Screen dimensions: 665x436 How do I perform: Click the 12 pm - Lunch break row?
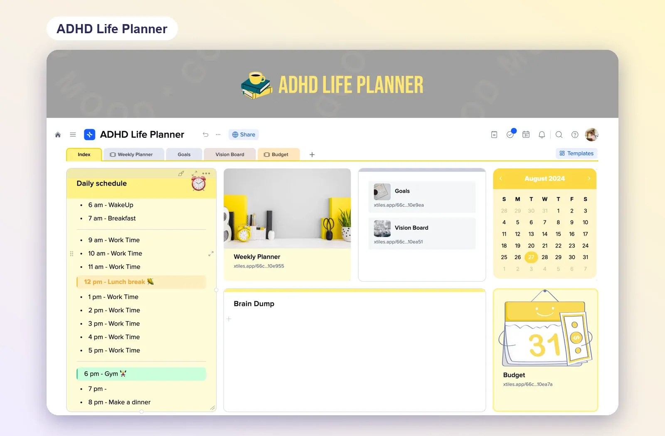click(x=141, y=282)
